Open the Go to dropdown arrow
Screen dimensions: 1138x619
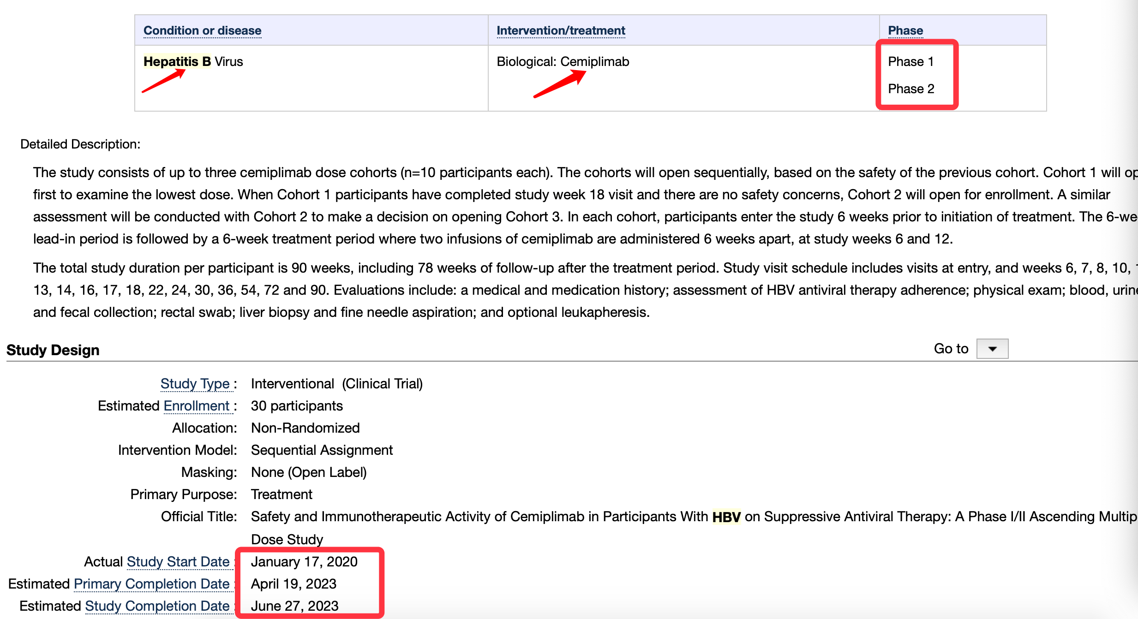coord(992,349)
